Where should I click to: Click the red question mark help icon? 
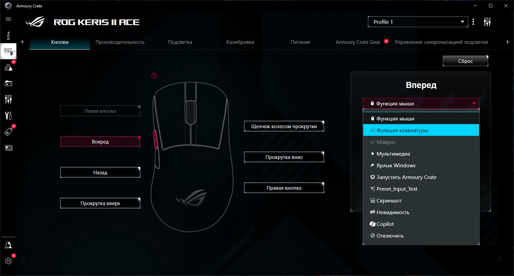tap(154, 76)
